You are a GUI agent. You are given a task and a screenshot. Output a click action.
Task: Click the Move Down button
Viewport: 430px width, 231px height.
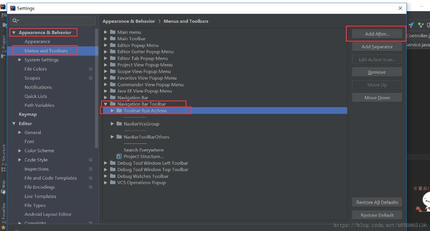tap(377, 98)
